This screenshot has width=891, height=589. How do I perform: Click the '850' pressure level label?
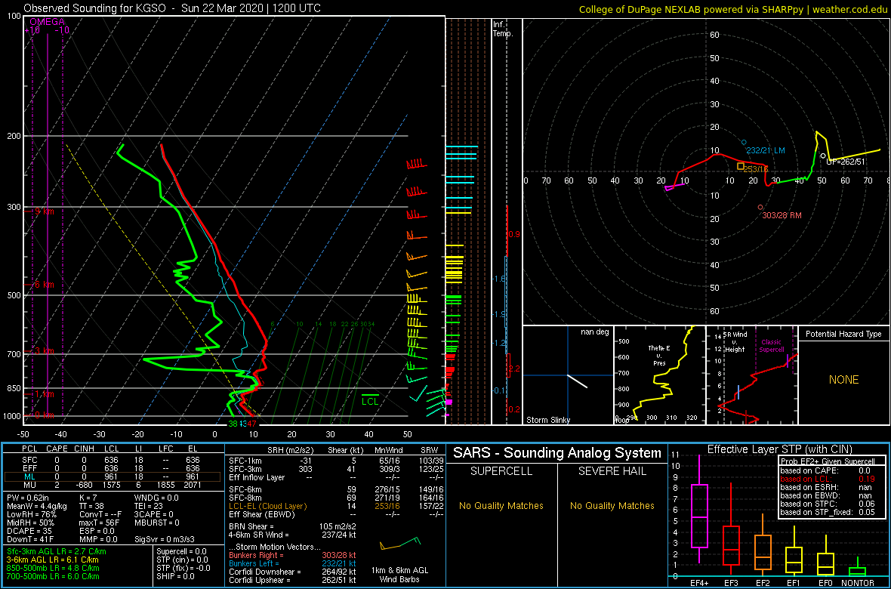[13, 388]
